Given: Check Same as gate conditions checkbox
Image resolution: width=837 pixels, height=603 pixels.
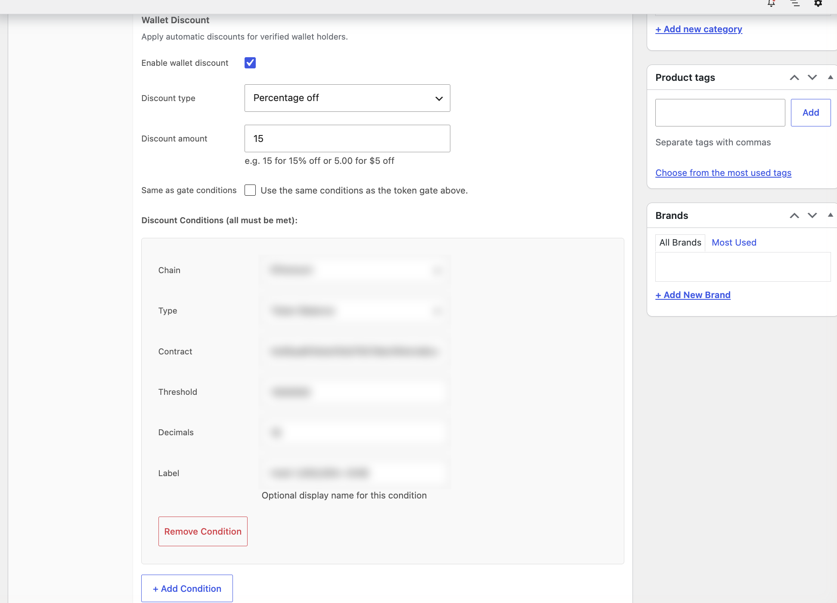Looking at the screenshot, I should 250,190.
